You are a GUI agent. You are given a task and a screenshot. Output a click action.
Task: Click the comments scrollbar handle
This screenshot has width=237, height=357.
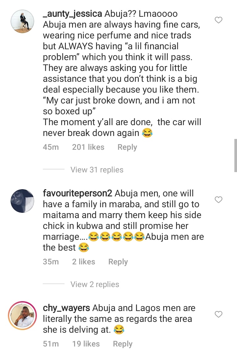pos(235,155)
